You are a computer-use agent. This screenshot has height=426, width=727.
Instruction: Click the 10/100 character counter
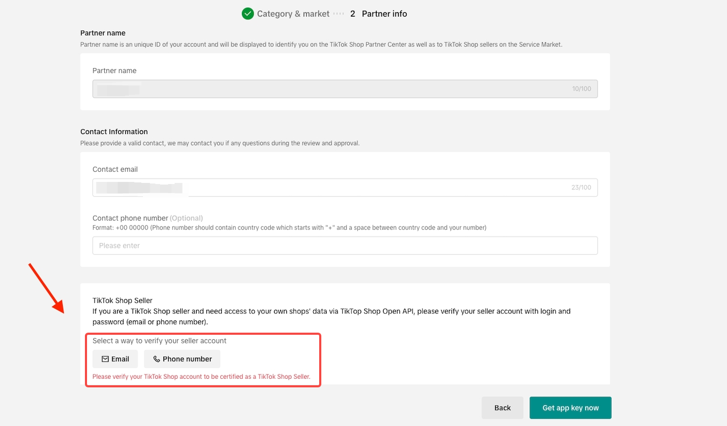click(581, 89)
